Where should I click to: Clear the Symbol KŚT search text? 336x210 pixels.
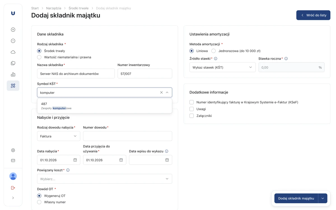coord(161,92)
